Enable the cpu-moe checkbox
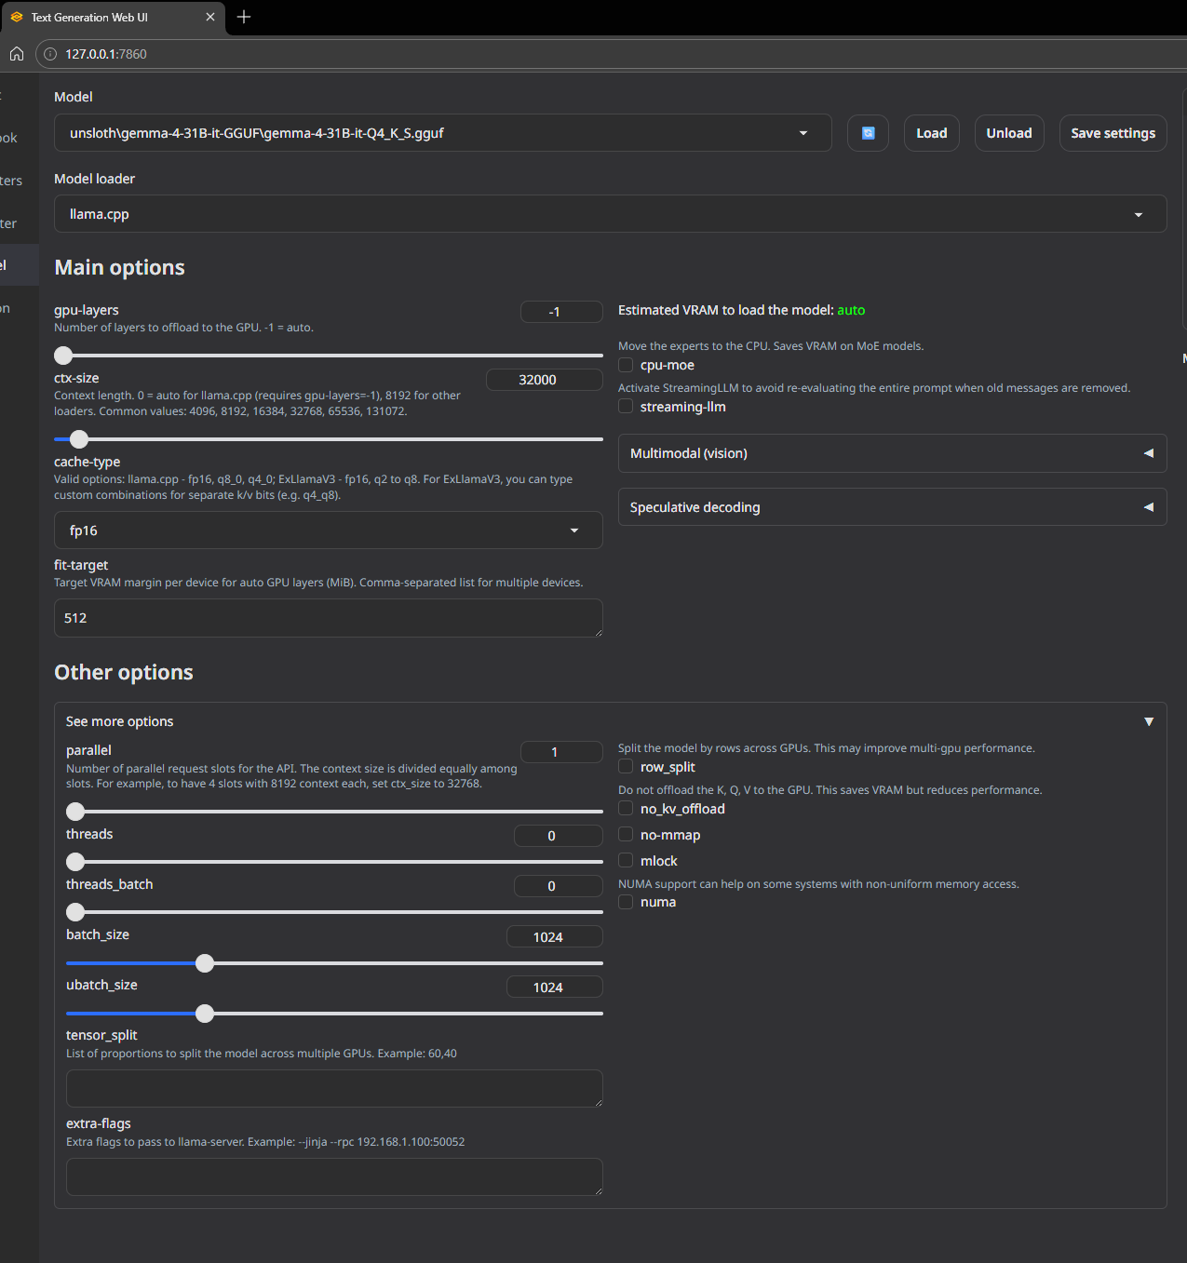Image resolution: width=1187 pixels, height=1263 pixels. [626, 365]
